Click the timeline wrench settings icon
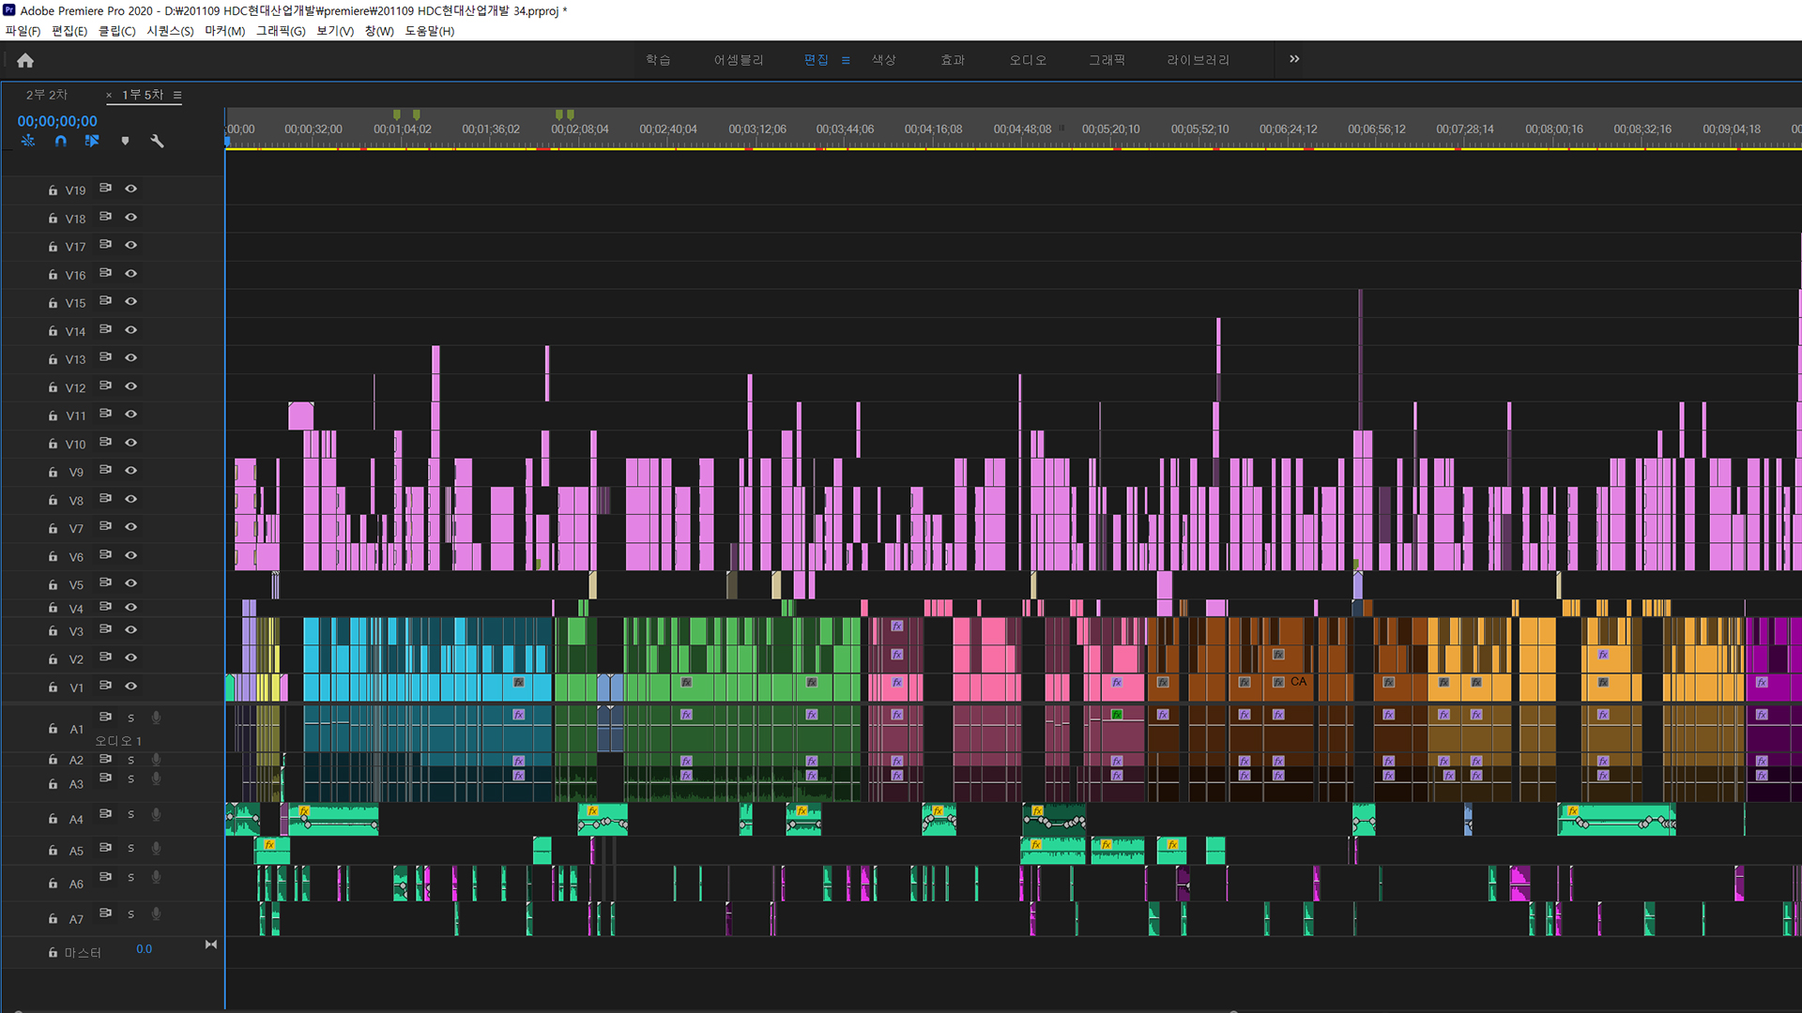Screen dimensions: 1802x1013 click(x=157, y=141)
